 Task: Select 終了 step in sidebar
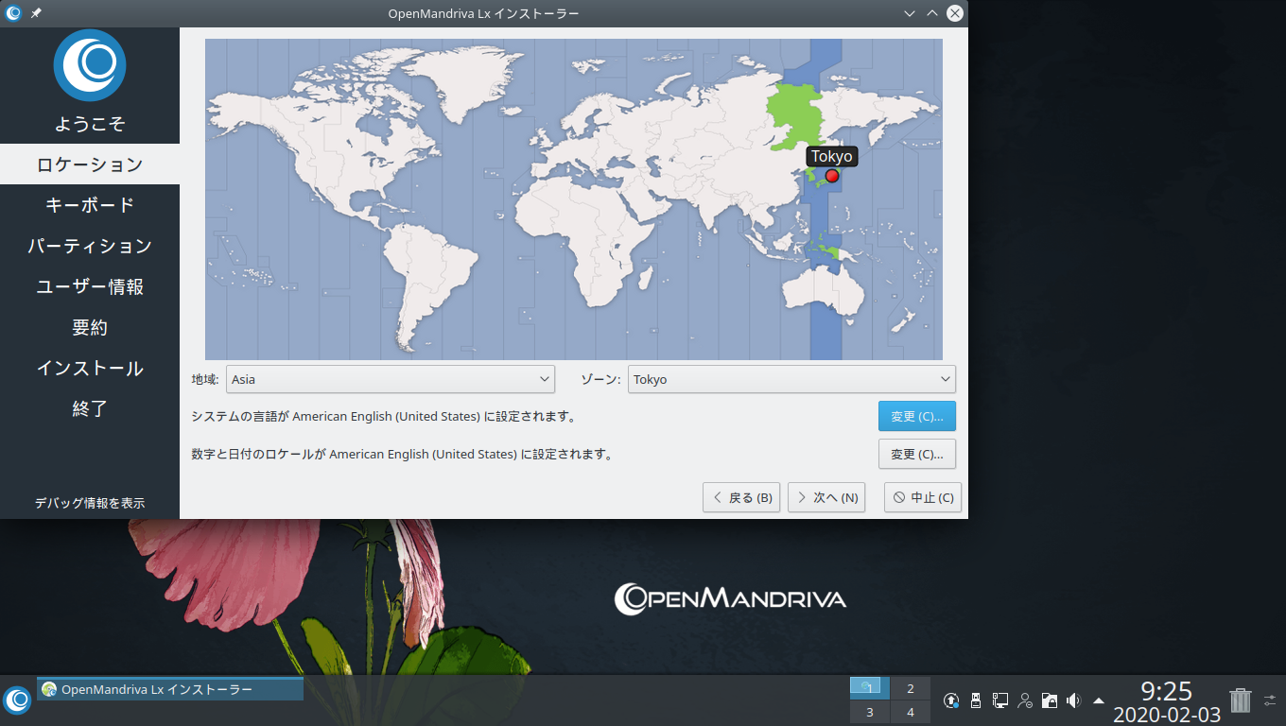pos(90,408)
